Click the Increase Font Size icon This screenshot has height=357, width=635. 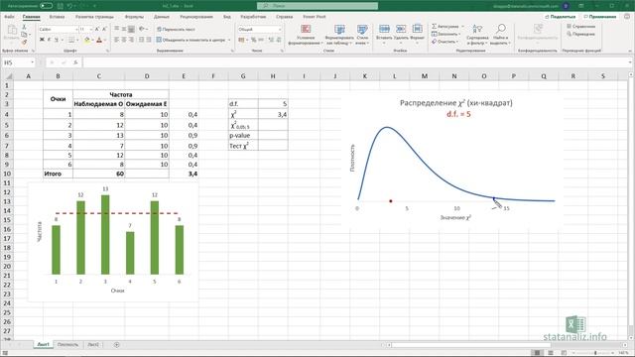coord(97,29)
